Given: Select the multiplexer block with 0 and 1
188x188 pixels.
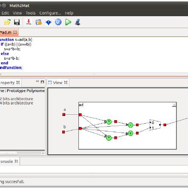Looking at the screenshot, I should [x=155, y=125].
